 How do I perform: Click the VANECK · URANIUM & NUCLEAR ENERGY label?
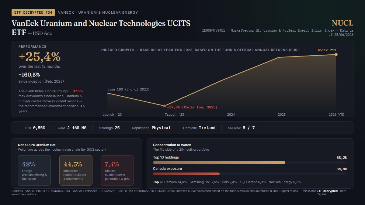(98, 12)
